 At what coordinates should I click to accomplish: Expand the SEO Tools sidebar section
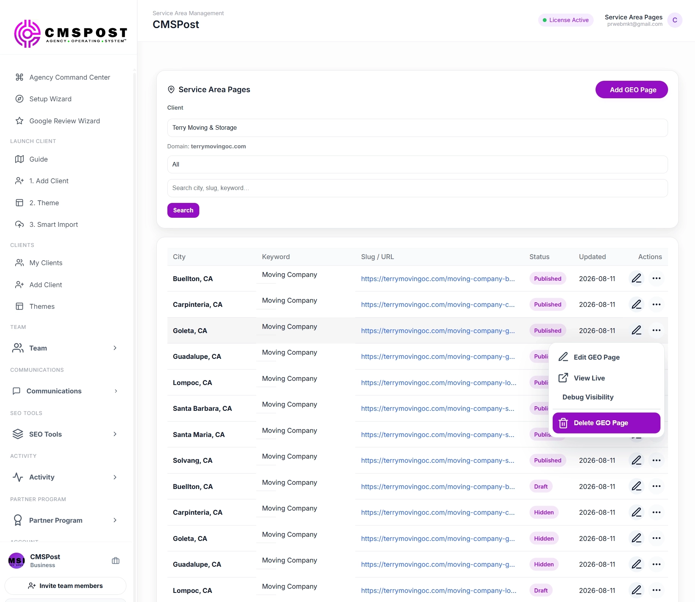coord(65,434)
